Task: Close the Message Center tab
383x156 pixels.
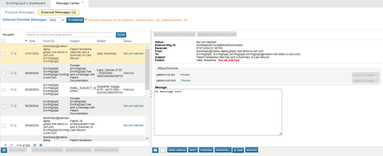Action: (x=83, y=3)
